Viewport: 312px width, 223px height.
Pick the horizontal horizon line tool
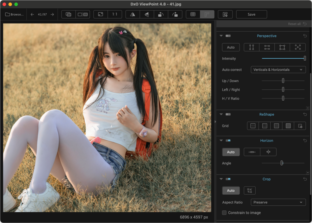[x=252, y=152]
